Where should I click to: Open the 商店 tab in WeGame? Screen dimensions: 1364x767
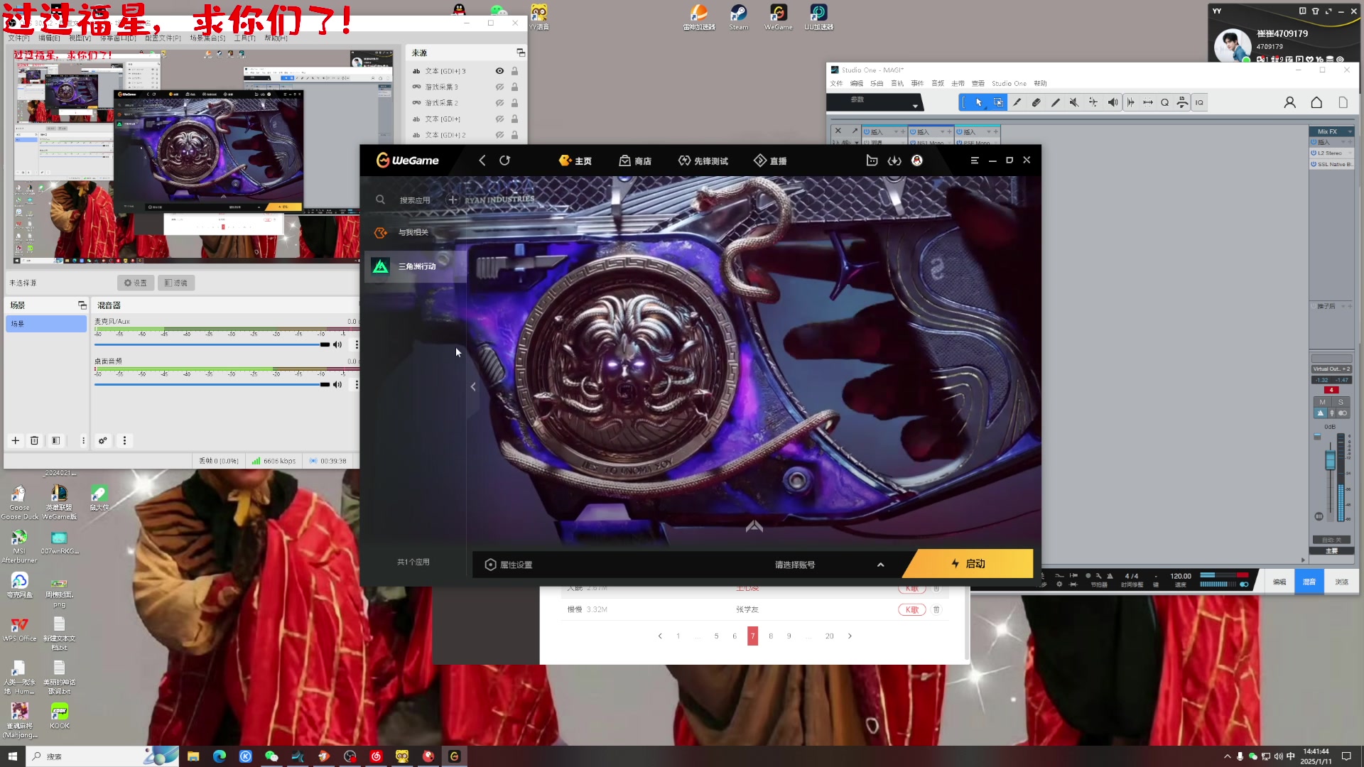click(x=635, y=161)
